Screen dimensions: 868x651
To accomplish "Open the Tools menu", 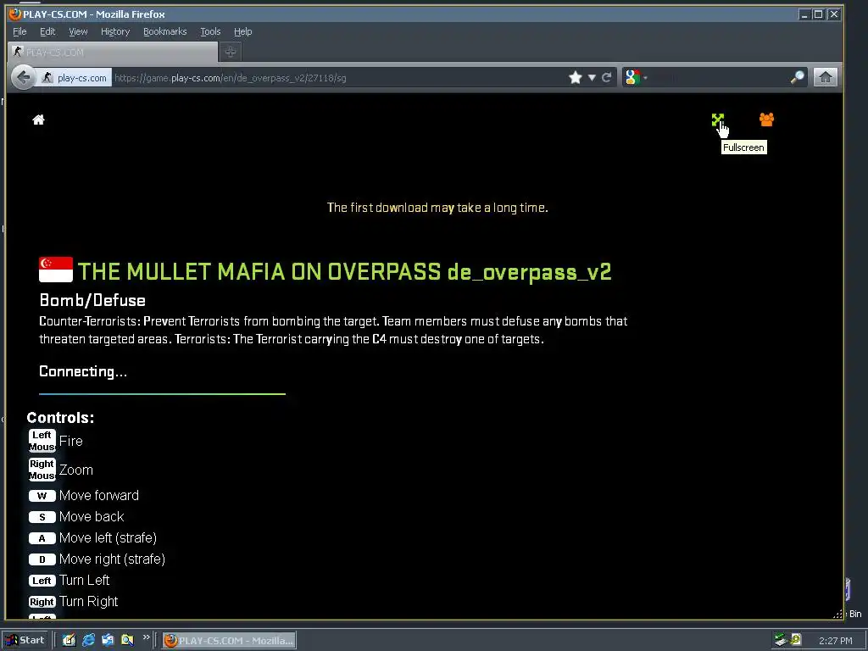I will coord(210,31).
